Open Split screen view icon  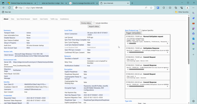[170, 8]
